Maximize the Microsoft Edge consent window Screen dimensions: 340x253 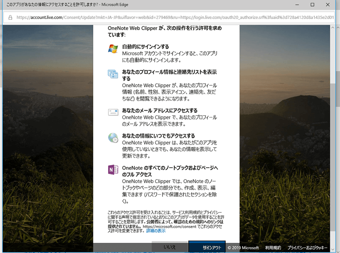coord(312,5)
